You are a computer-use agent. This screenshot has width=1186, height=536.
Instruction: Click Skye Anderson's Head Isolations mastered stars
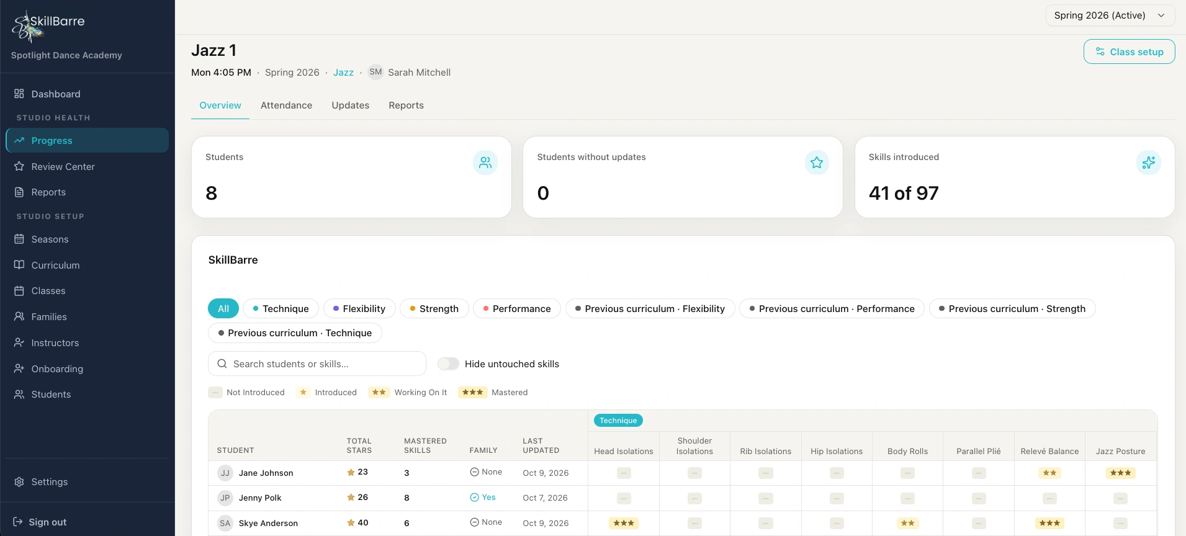[624, 523]
